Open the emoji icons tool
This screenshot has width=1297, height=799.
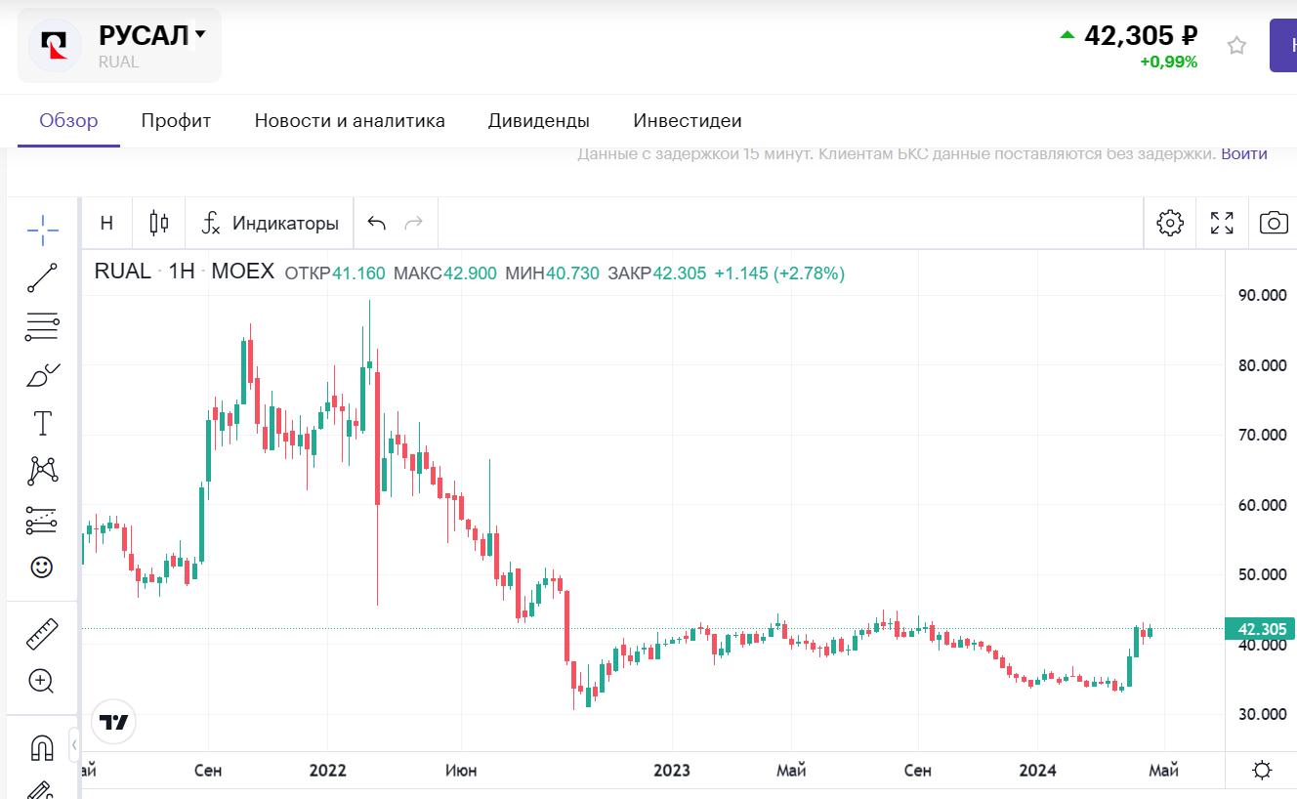(42, 568)
